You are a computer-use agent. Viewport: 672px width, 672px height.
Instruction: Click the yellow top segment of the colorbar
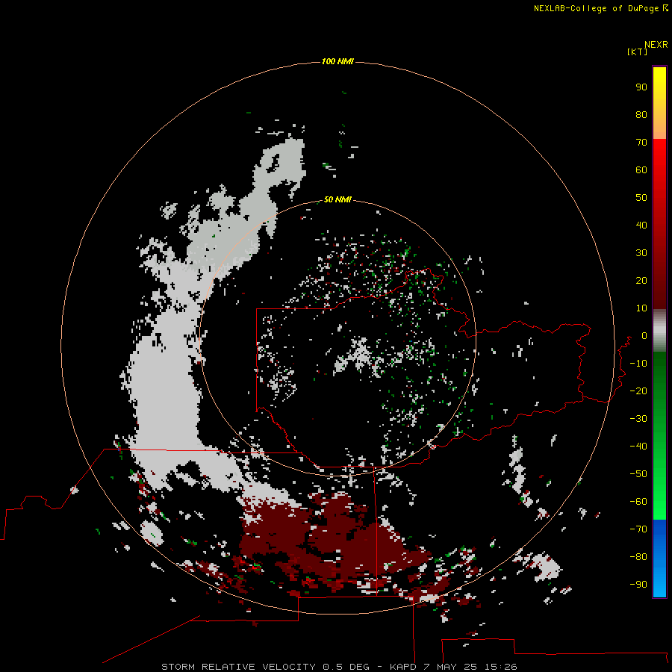coord(659,103)
